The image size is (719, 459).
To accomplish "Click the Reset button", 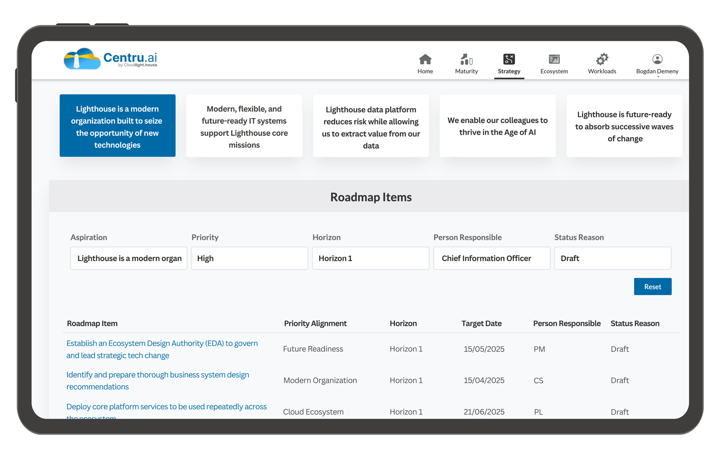I will tap(653, 286).
